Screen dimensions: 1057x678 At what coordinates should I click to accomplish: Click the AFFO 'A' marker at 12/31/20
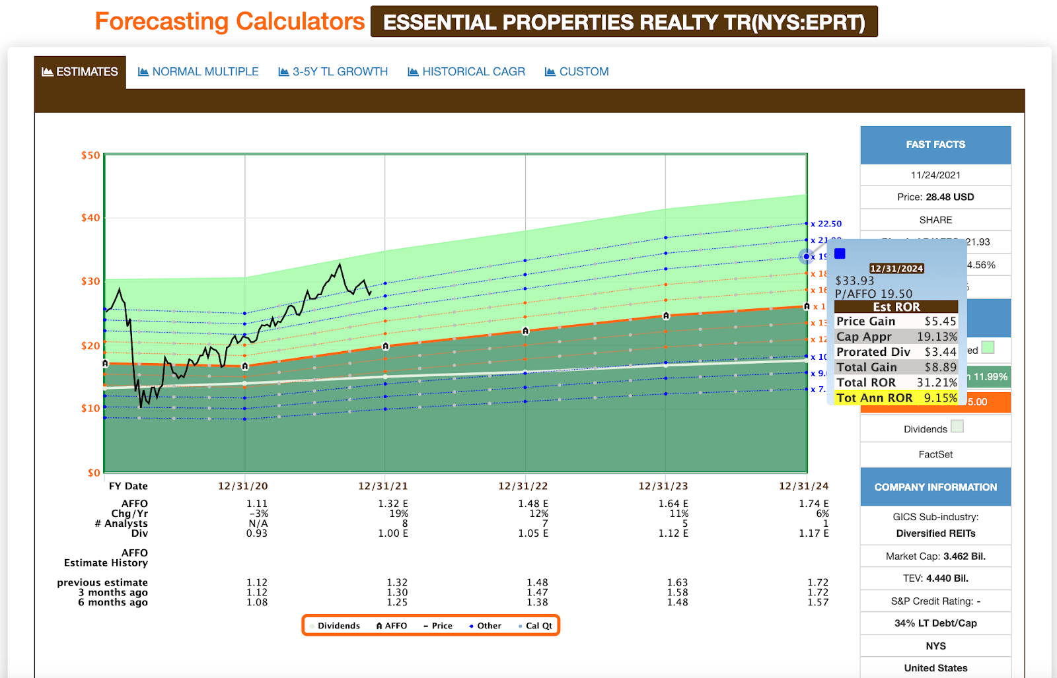pos(245,366)
